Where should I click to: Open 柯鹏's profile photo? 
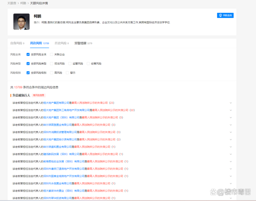pyautogui.click(x=21, y=22)
